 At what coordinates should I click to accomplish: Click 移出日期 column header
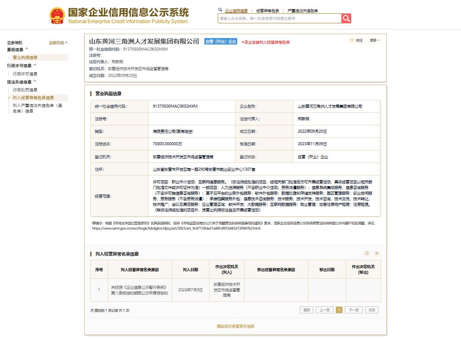(327, 269)
